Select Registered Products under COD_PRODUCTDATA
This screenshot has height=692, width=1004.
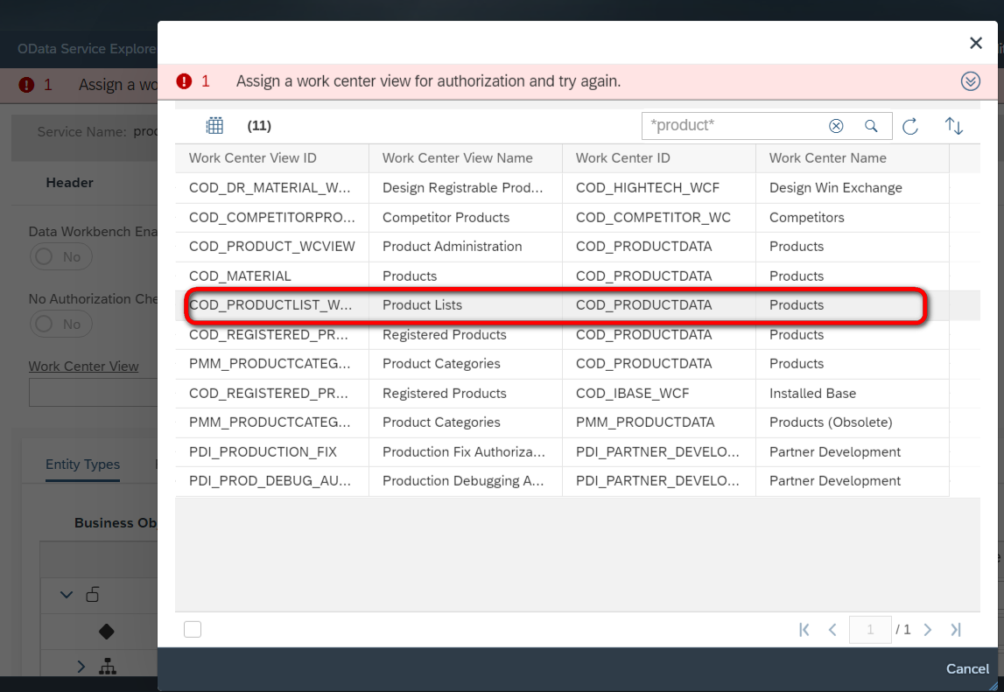coord(562,335)
